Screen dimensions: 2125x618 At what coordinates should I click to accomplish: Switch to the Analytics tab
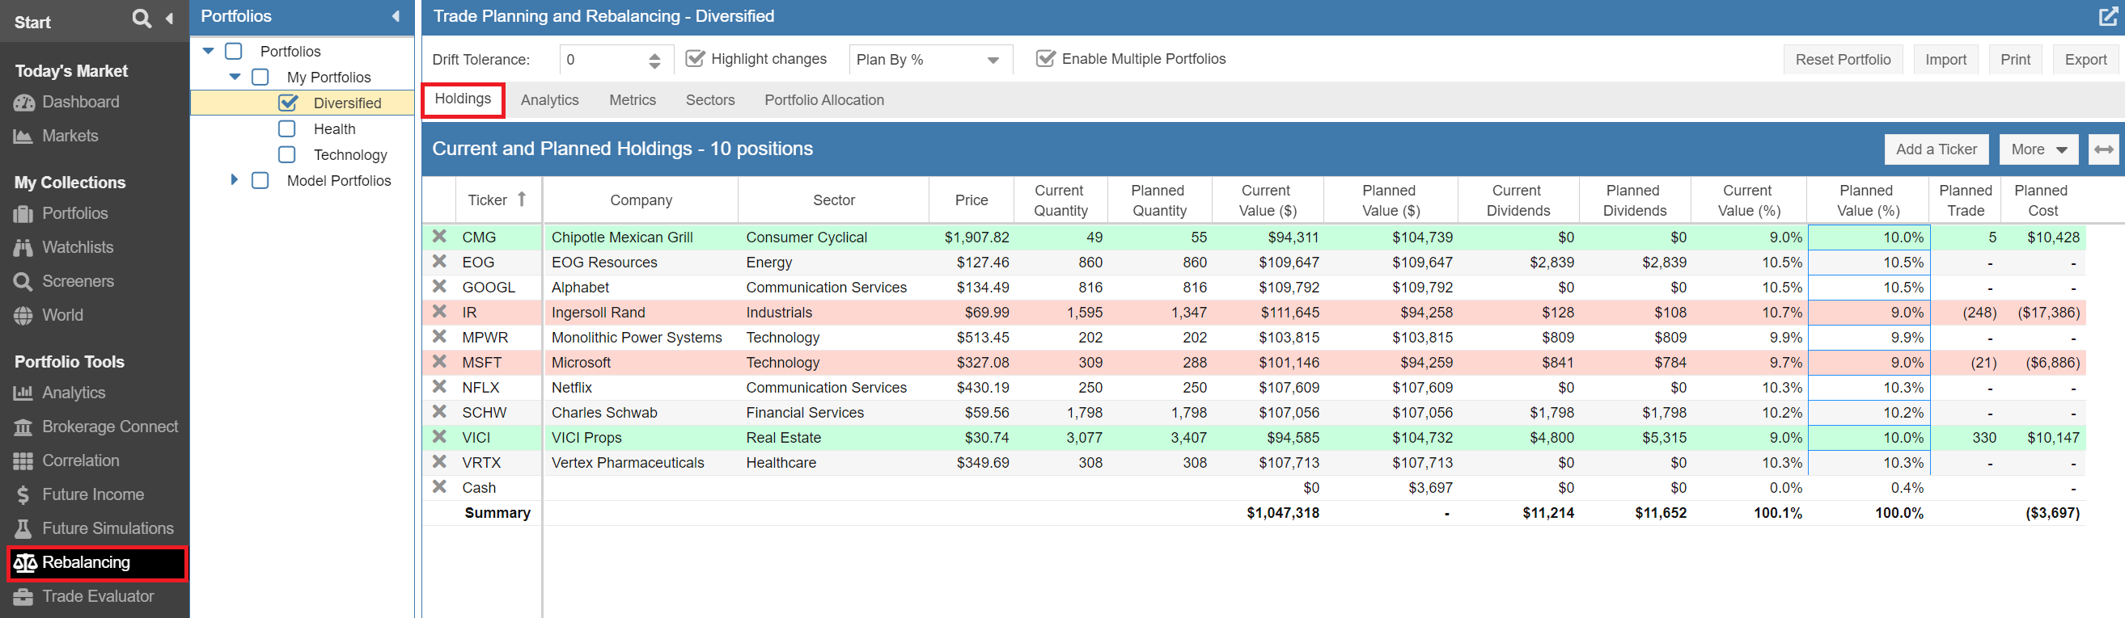[x=549, y=99]
